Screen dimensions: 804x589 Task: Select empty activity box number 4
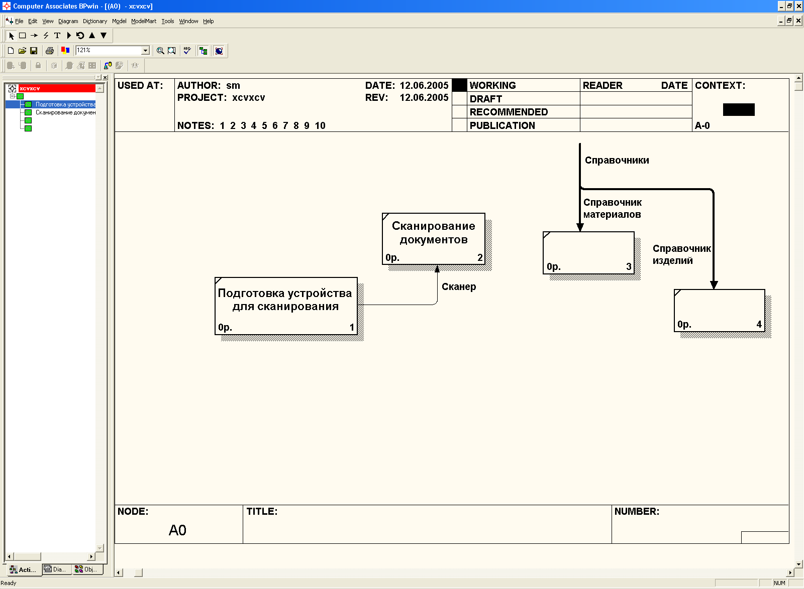click(x=720, y=311)
